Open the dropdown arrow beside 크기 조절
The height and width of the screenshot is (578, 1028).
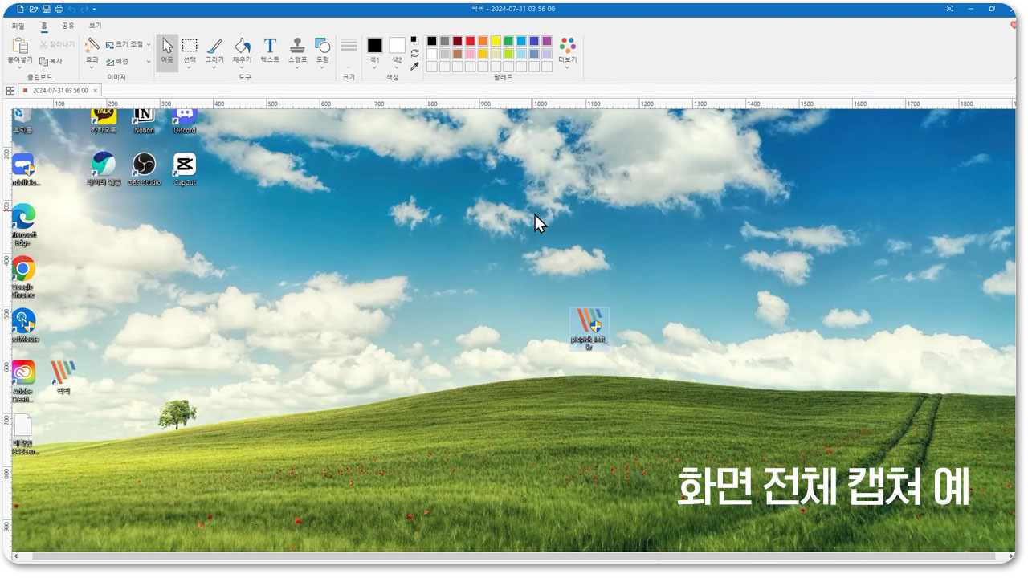click(x=149, y=45)
